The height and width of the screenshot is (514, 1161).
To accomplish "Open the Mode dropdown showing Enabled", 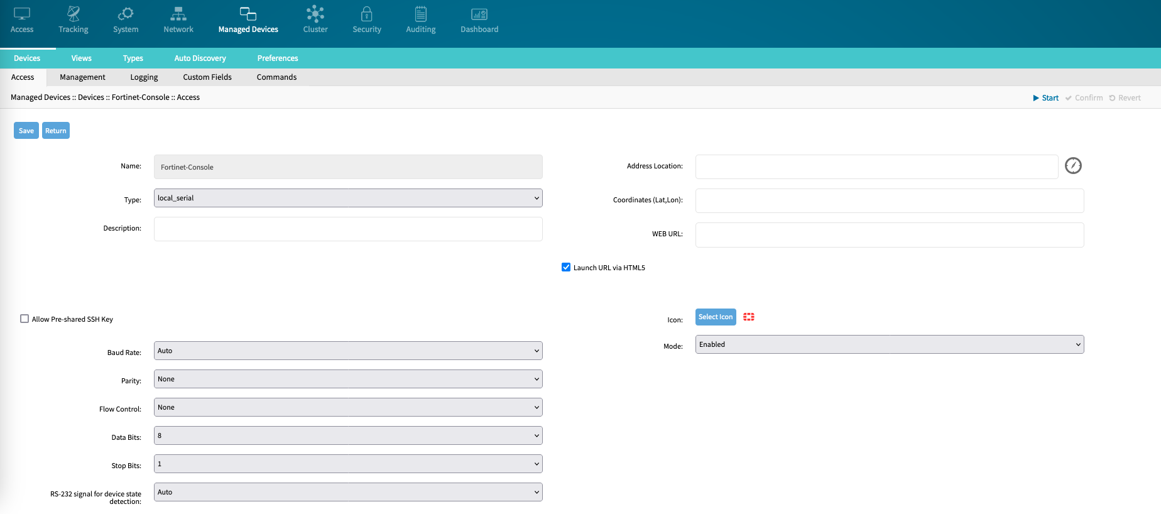I will point(890,344).
